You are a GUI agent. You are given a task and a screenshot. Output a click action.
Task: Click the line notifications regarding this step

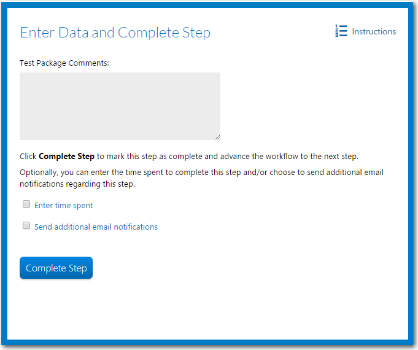pyautogui.click(x=77, y=184)
